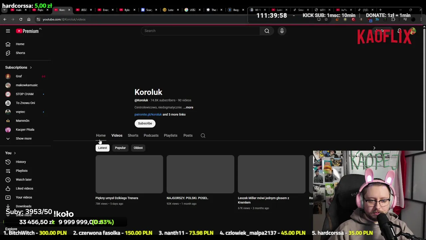This screenshot has height=240, width=426.
Task: Open the YouTube hamburger guide menu
Action: [8, 31]
